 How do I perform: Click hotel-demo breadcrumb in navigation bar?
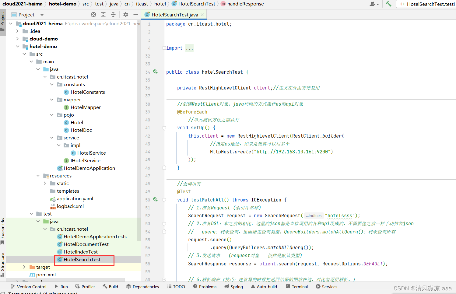coord(63,4)
